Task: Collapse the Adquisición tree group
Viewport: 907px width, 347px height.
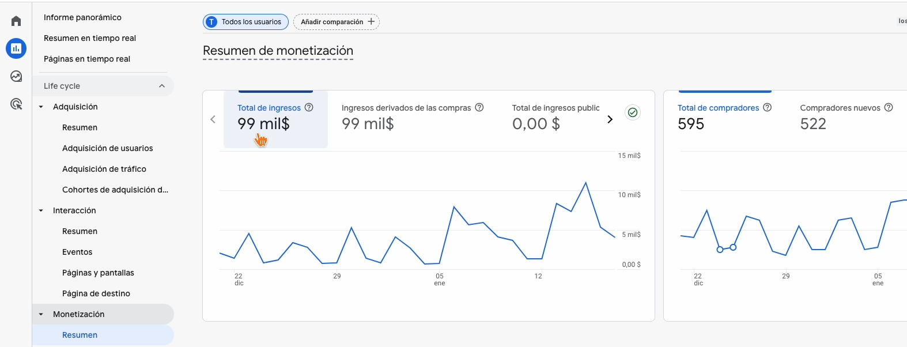Action: pos(41,107)
